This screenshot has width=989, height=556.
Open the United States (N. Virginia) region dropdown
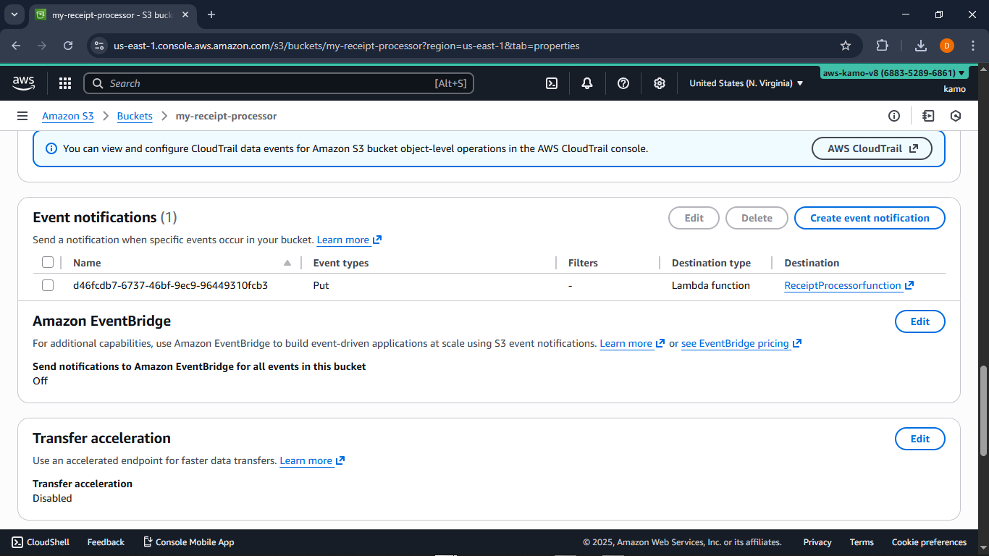point(746,83)
